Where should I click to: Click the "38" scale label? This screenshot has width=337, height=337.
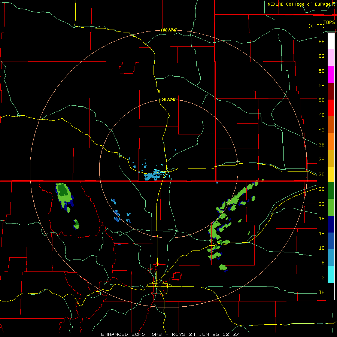point(322,145)
